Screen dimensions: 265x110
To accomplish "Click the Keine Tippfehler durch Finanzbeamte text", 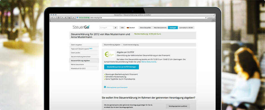I will tap(120, 79).
